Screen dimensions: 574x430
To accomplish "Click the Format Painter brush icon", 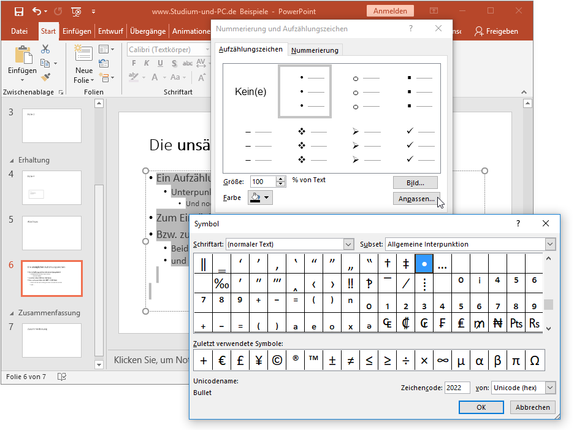I will point(45,77).
